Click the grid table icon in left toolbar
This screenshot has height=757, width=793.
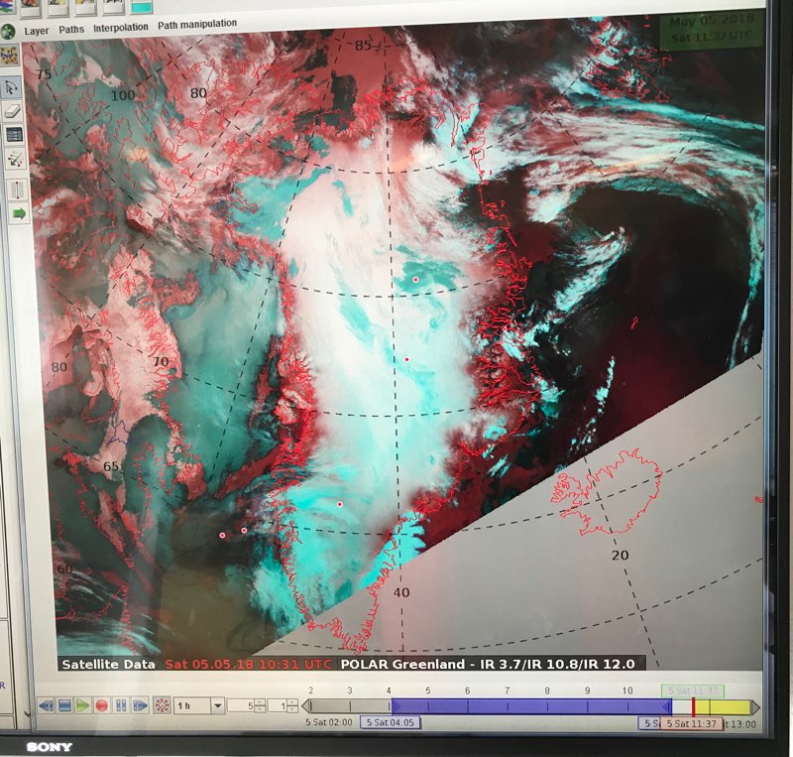(x=14, y=135)
